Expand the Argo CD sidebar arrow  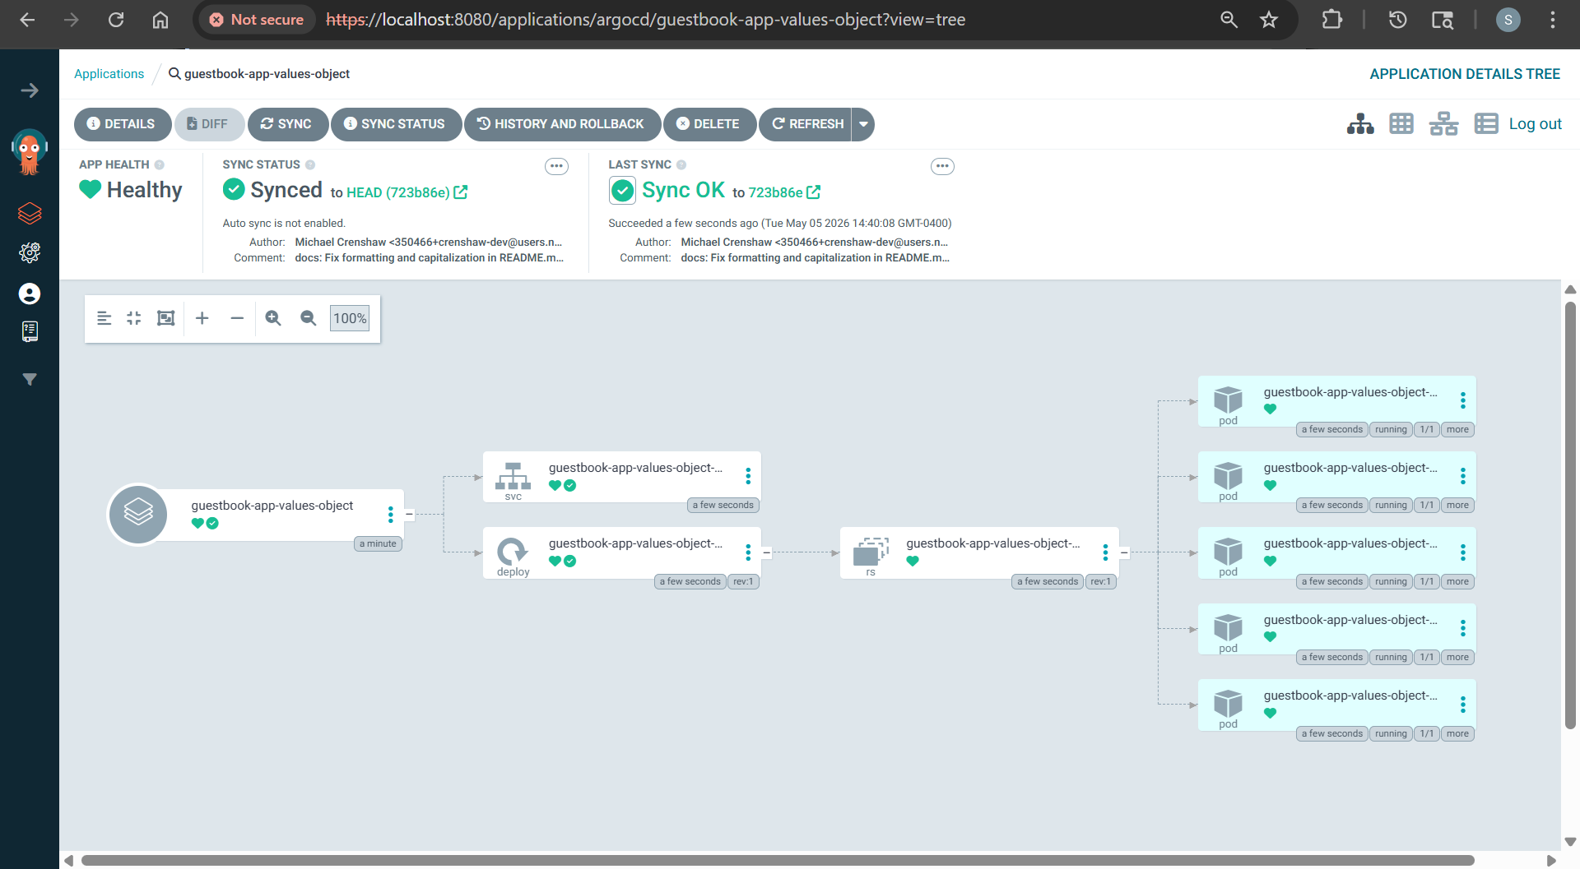30,90
